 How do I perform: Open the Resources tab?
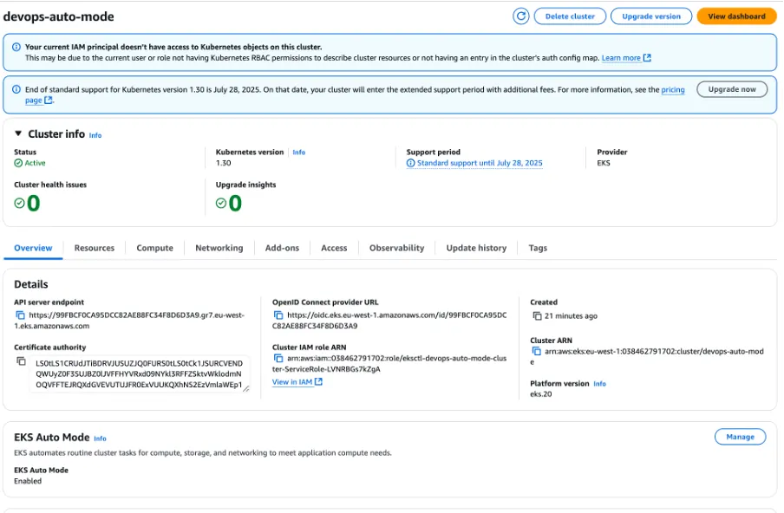click(x=95, y=248)
